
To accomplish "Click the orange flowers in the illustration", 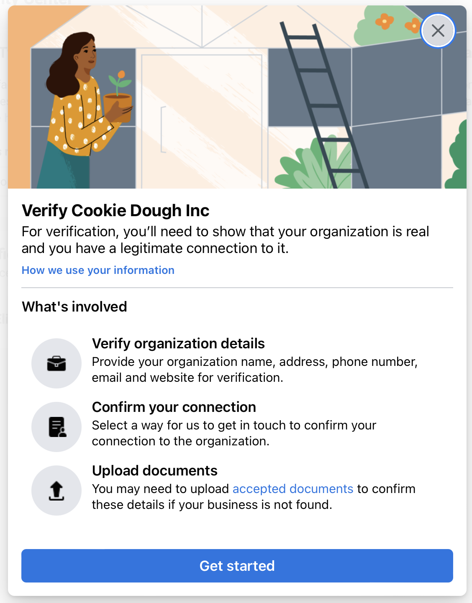I will (389, 21).
